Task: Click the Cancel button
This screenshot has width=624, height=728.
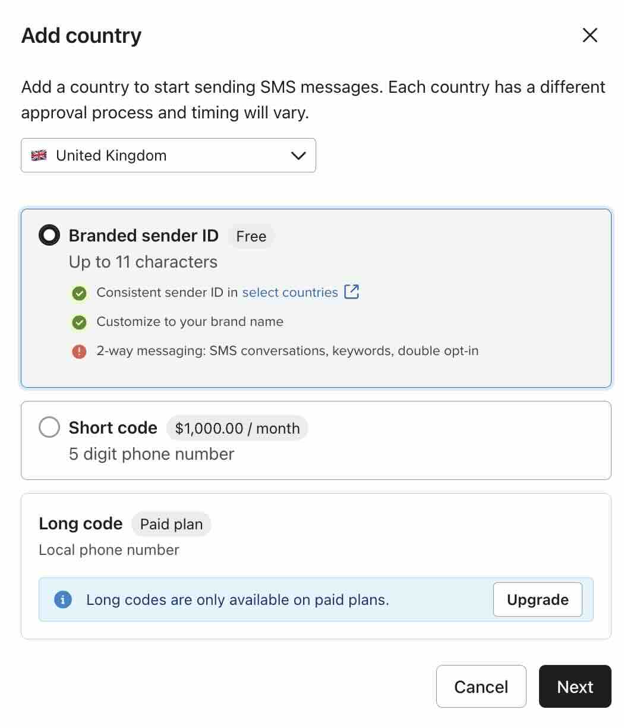Action: click(481, 686)
